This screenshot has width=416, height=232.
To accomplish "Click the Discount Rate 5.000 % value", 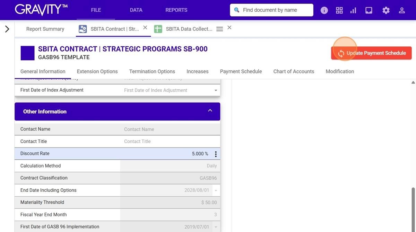I will [x=200, y=154].
